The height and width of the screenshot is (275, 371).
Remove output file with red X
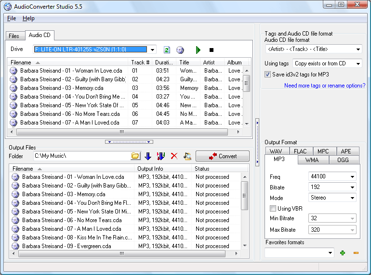[174, 156]
